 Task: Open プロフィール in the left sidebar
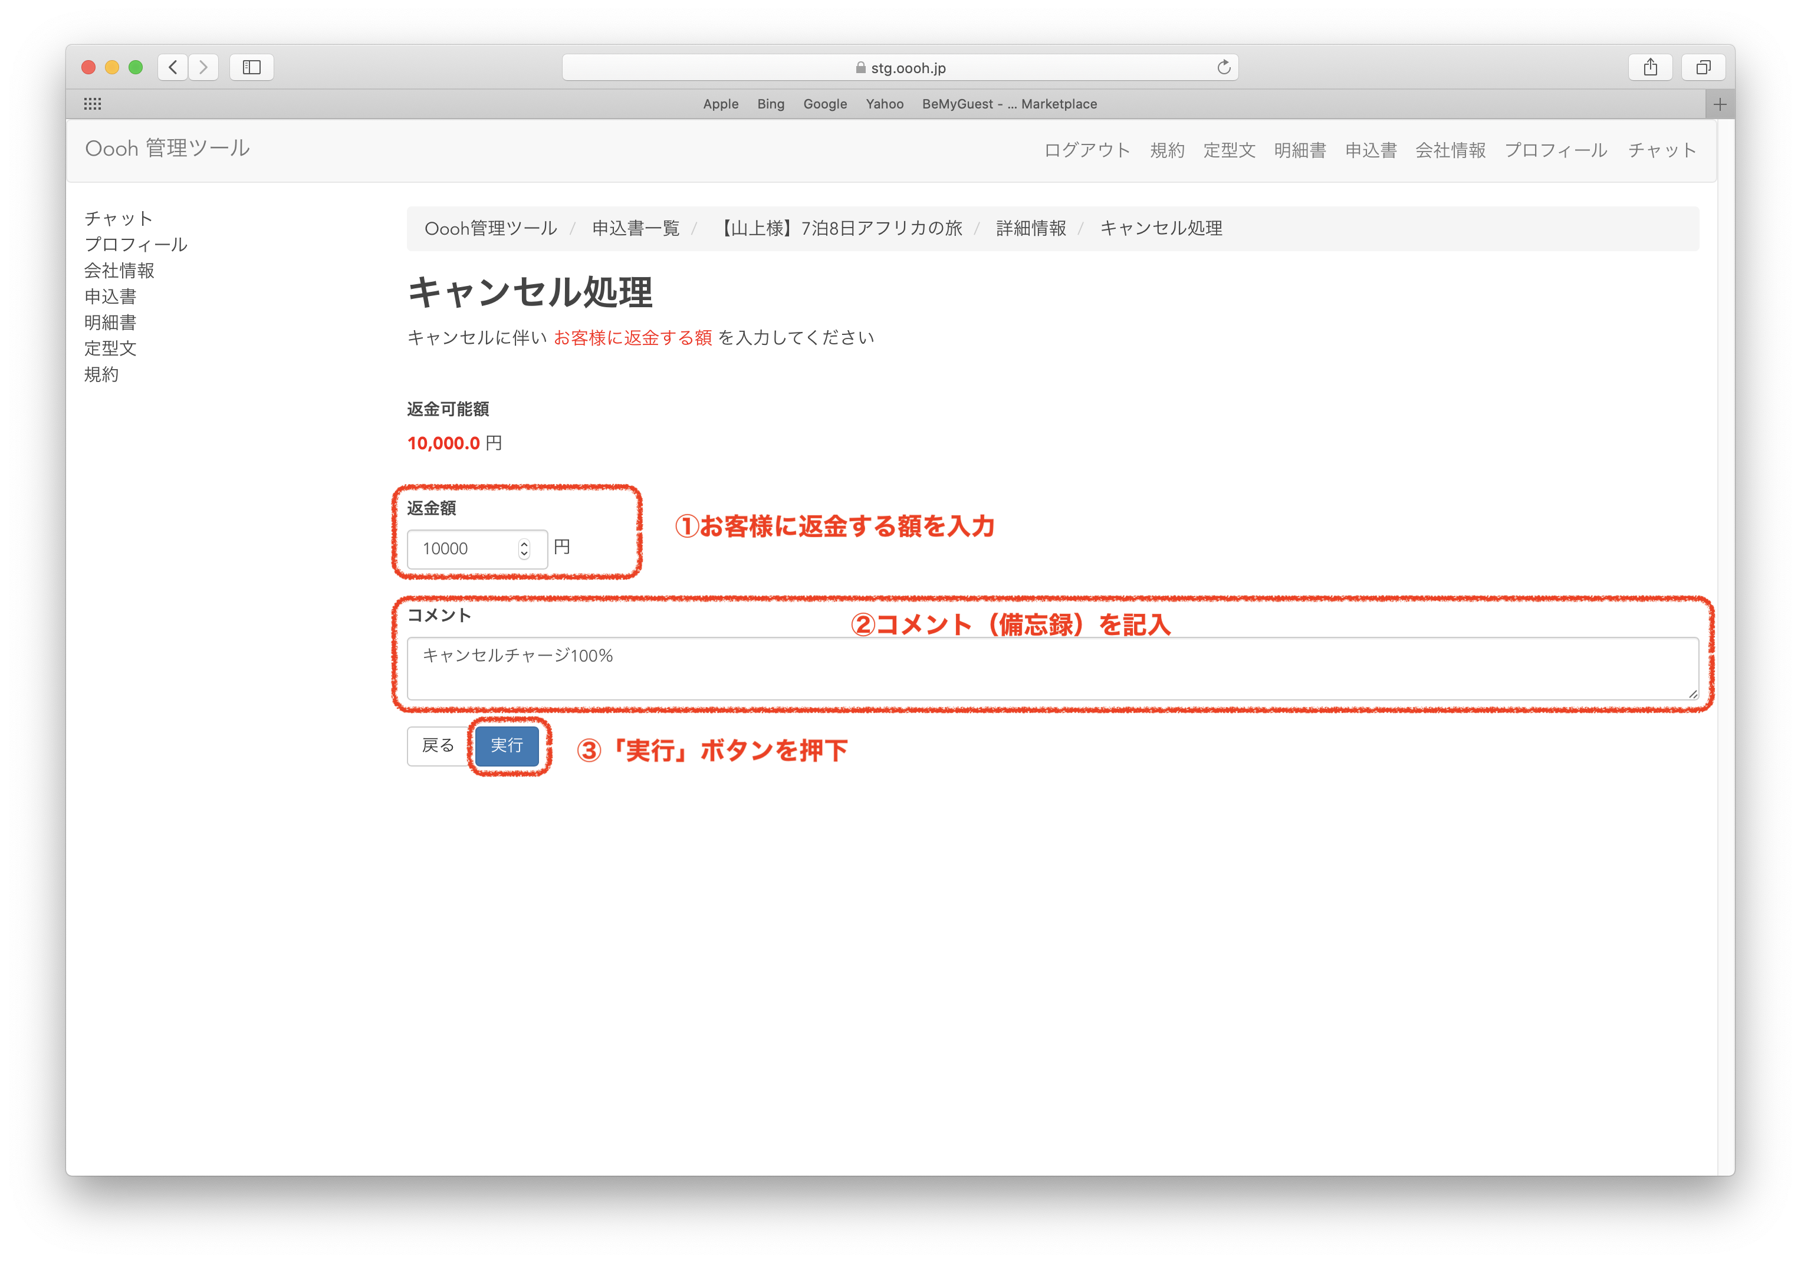point(135,244)
